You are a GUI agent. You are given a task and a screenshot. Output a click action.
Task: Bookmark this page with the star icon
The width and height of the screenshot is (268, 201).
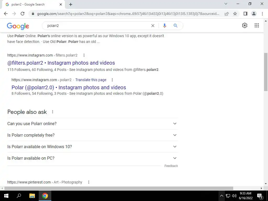click(x=235, y=14)
